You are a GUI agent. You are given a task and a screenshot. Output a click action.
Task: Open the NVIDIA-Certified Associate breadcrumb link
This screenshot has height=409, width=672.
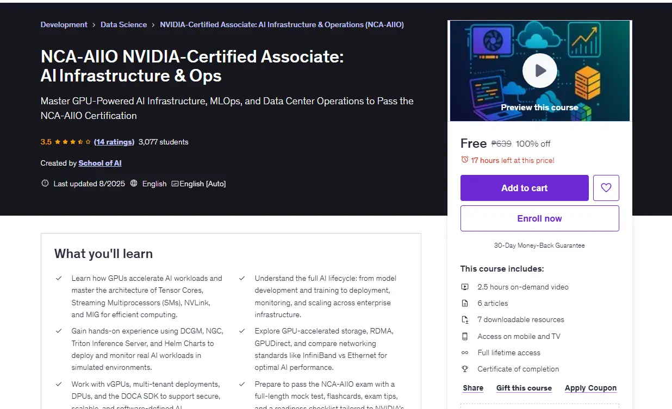tap(282, 24)
